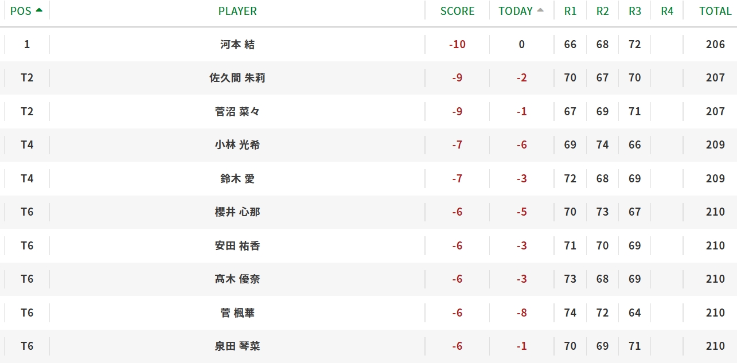
Task: Sort leaderboard by POS column header
Action: 26,11
